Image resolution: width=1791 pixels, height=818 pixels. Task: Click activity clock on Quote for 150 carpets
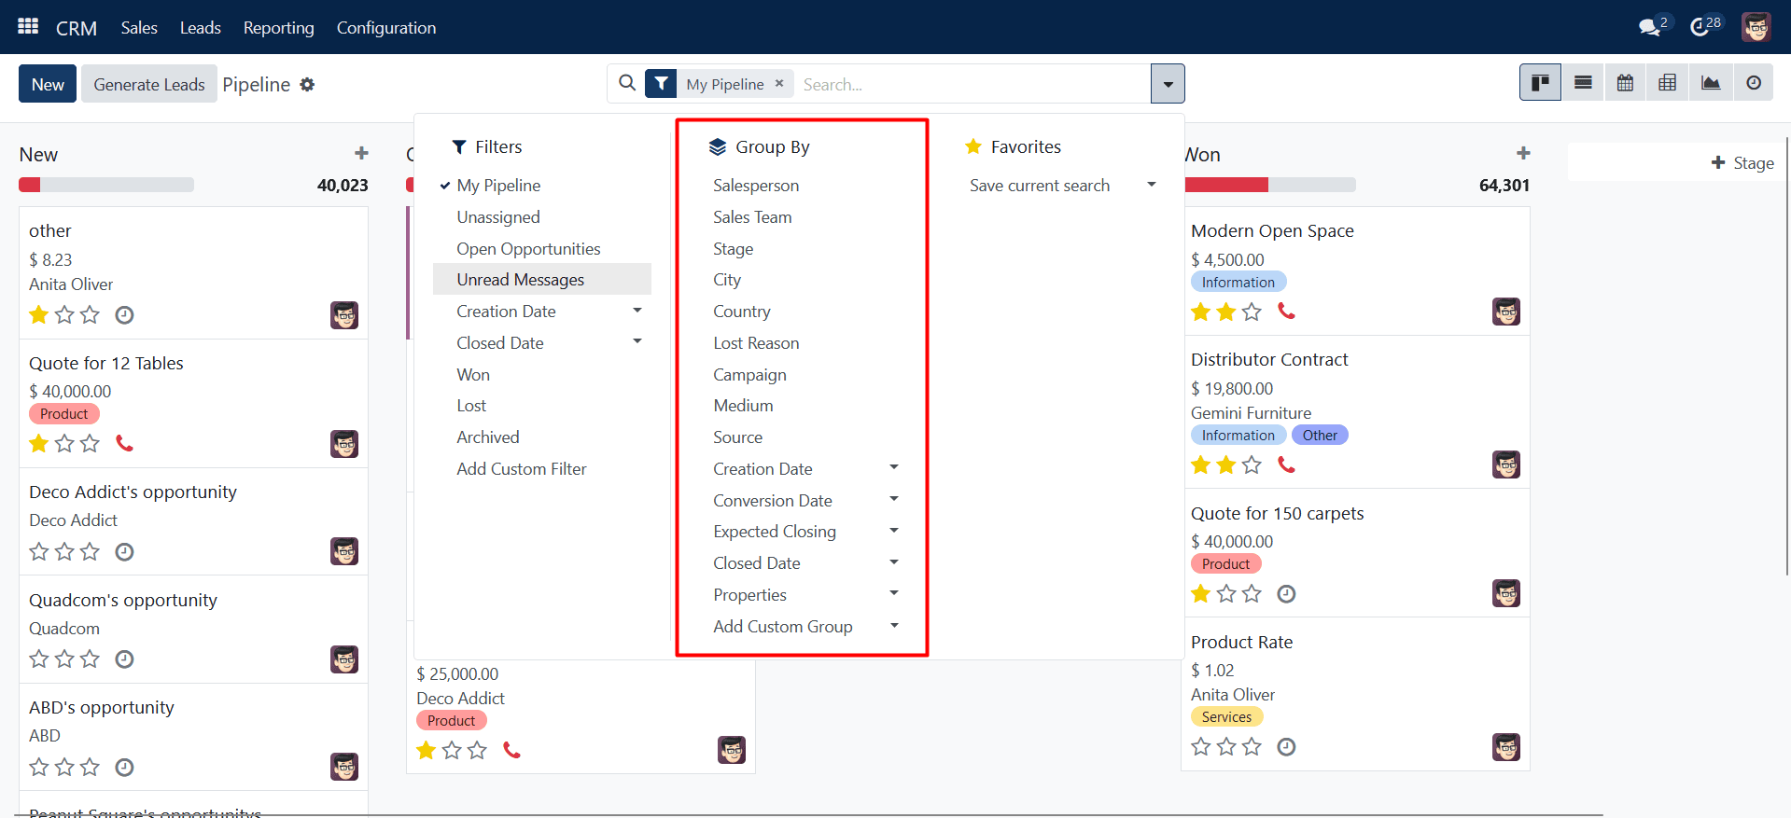(x=1286, y=594)
